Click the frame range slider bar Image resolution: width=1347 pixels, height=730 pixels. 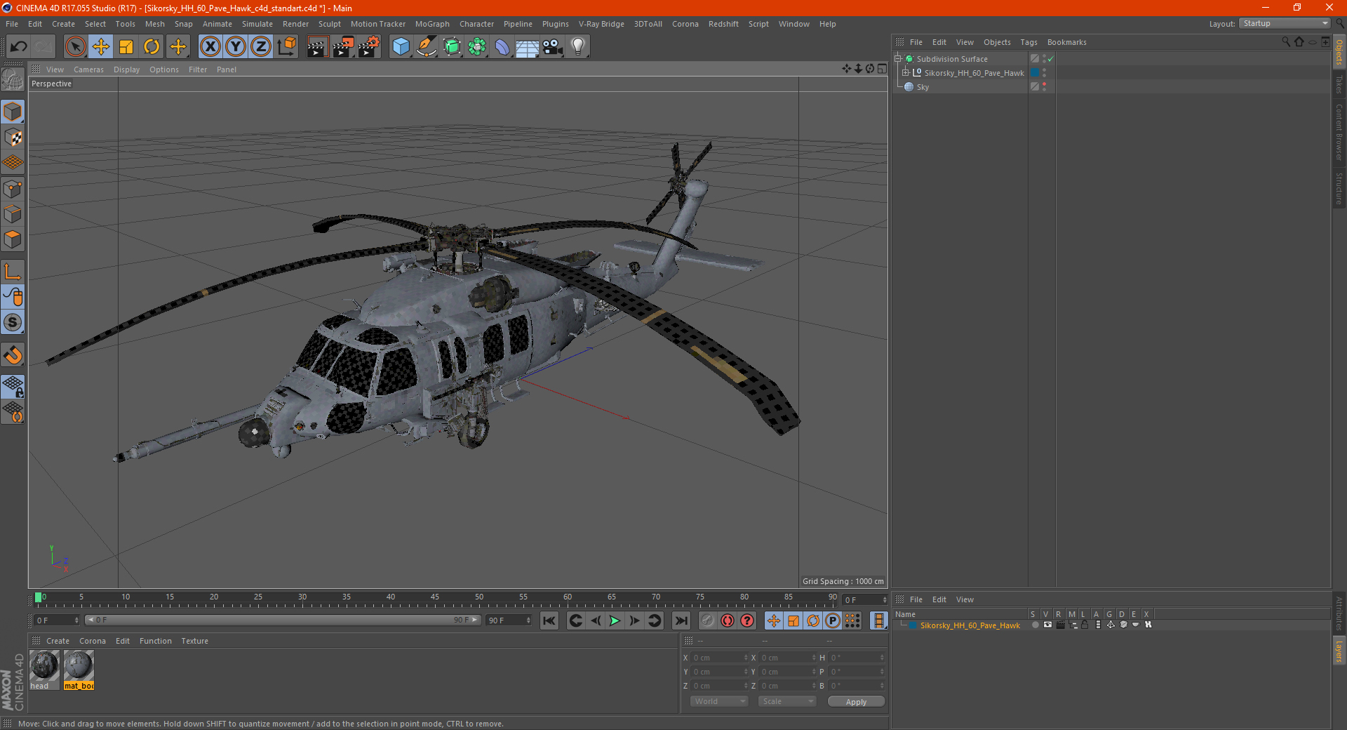point(283,620)
